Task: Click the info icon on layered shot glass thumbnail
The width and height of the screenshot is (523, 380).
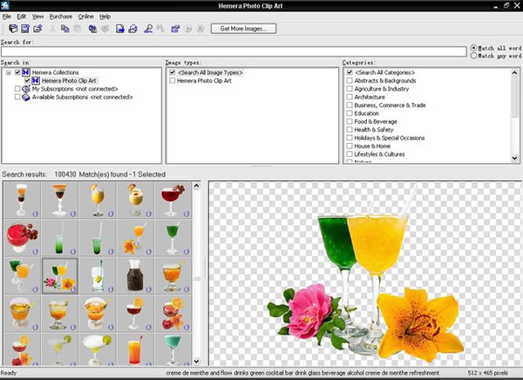Action: (x=36, y=214)
